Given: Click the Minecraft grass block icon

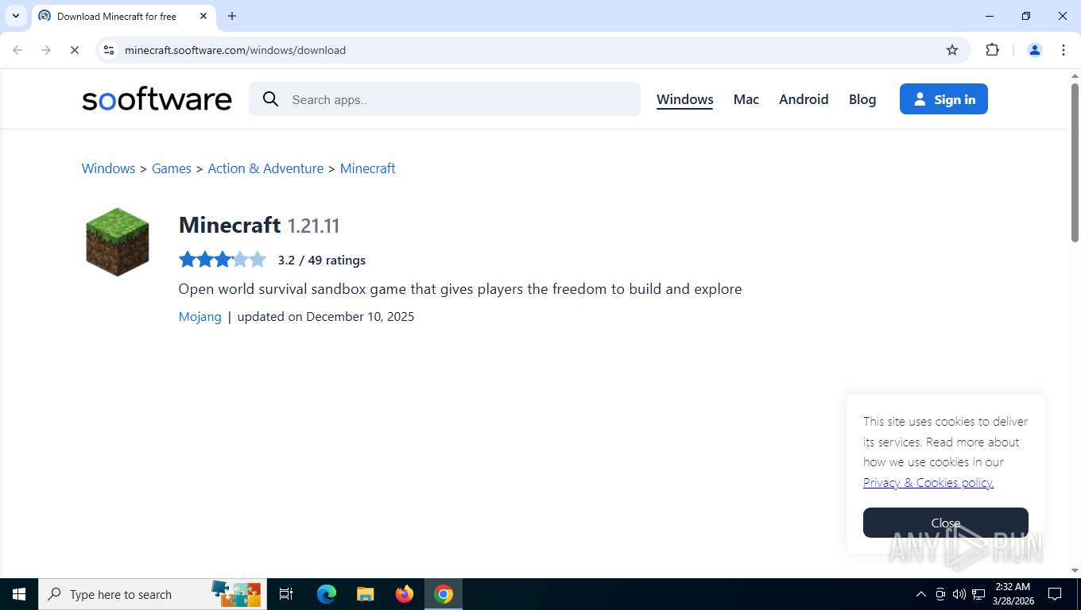Looking at the screenshot, I should 118,242.
